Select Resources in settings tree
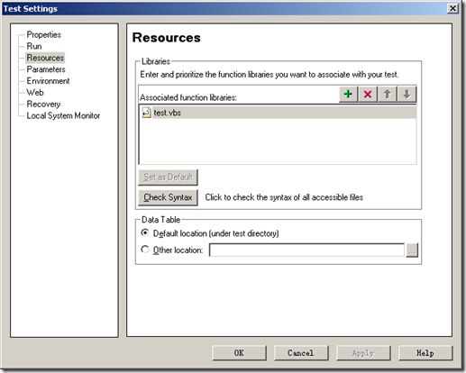The height and width of the screenshot is (373, 466). [x=45, y=58]
